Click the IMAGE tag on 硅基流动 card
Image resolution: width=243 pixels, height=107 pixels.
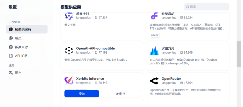pyautogui.click(x=155, y=35)
